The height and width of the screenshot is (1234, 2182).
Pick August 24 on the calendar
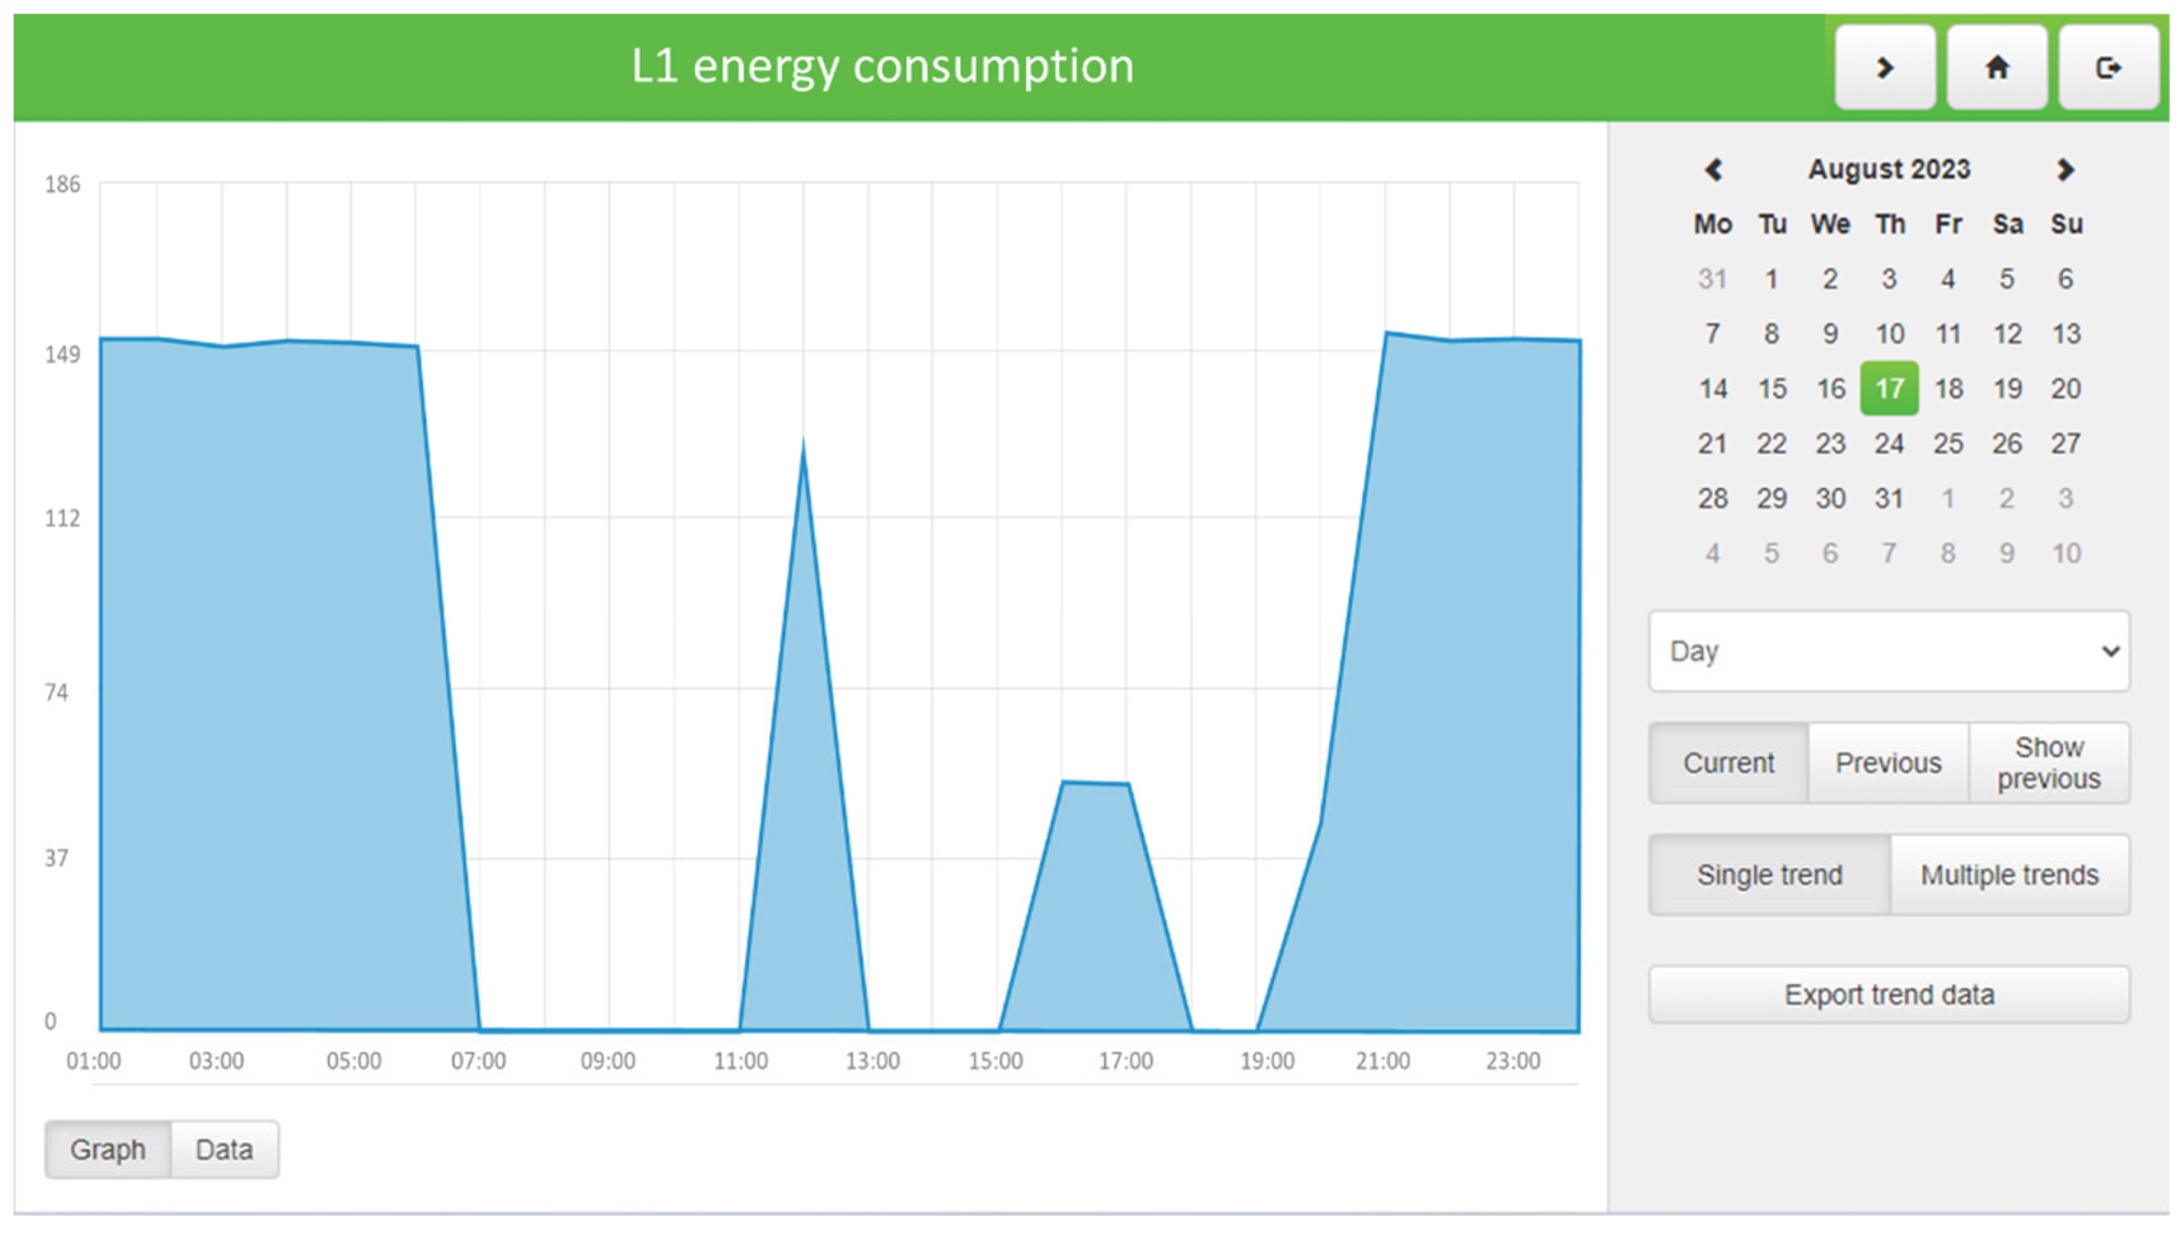click(x=1889, y=443)
